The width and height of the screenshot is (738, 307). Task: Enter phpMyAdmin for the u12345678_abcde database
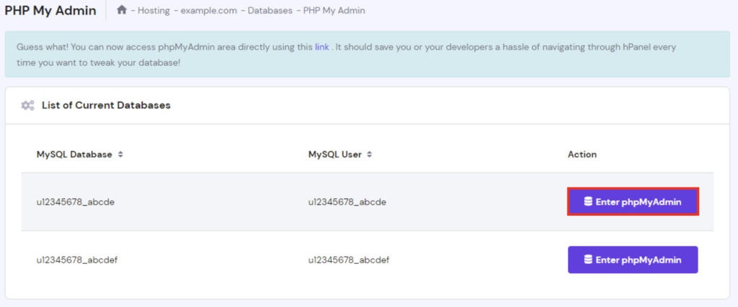click(633, 202)
